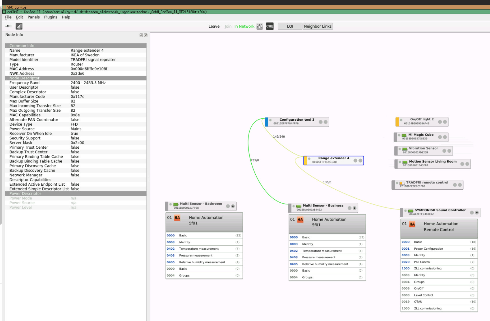
Task: Expand endpoints of On/Off light 2 via right circle
Action: (x=445, y=122)
